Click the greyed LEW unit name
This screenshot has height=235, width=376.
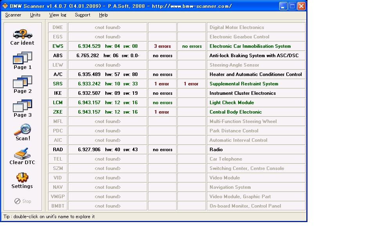click(58, 65)
